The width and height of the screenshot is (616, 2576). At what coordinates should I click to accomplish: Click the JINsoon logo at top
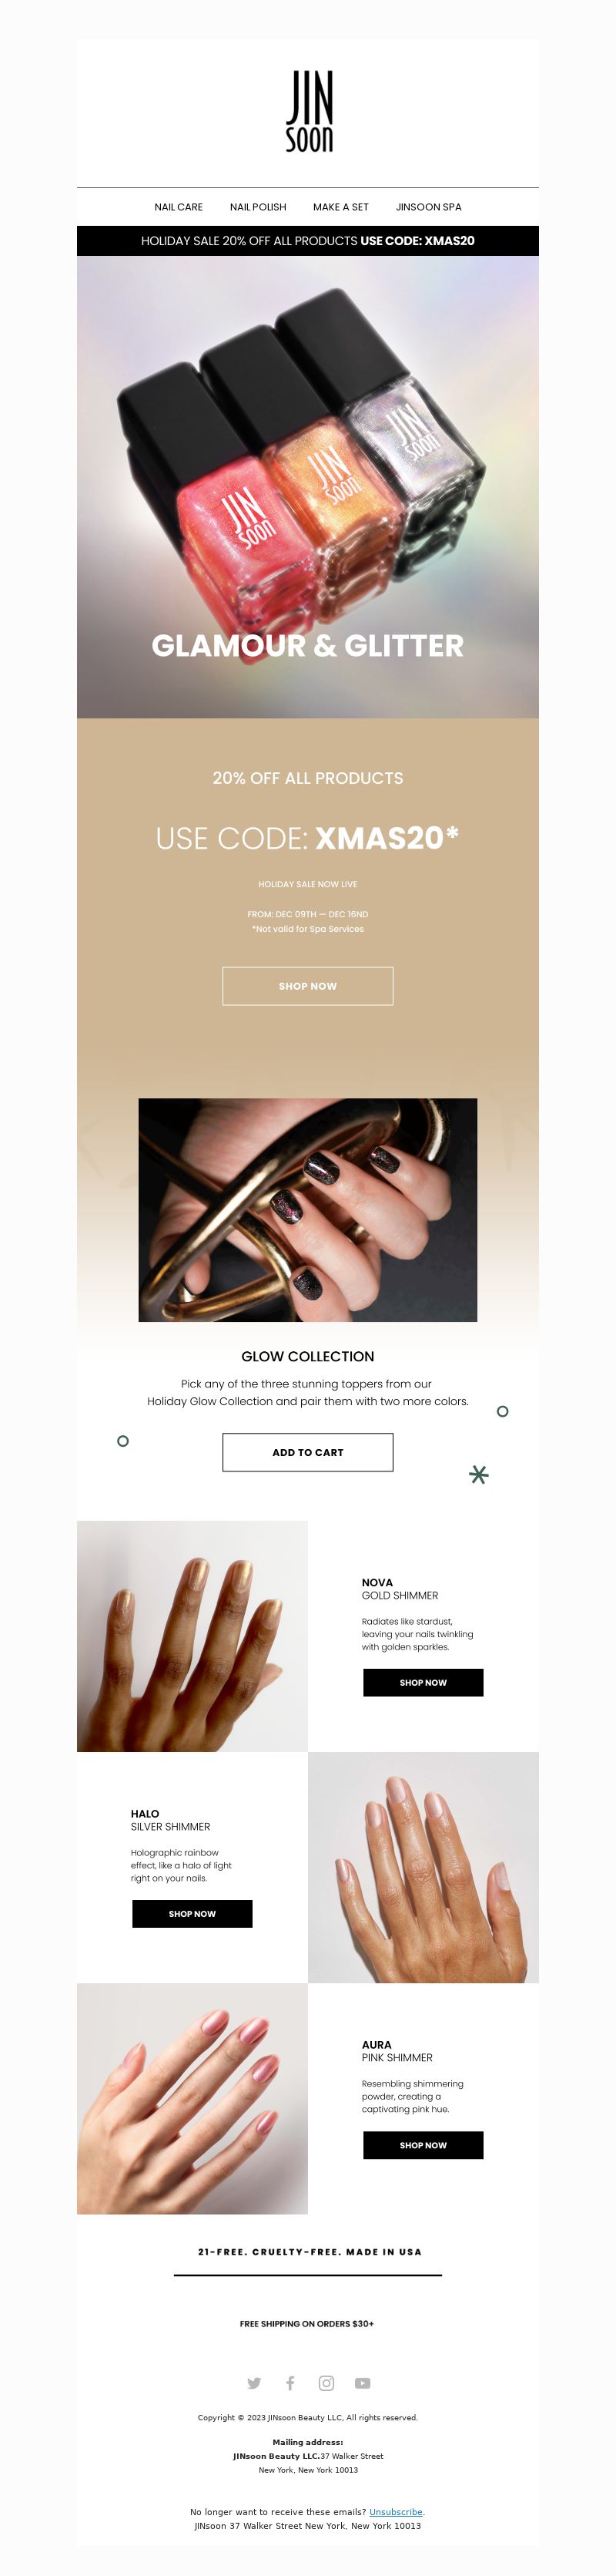[x=309, y=111]
